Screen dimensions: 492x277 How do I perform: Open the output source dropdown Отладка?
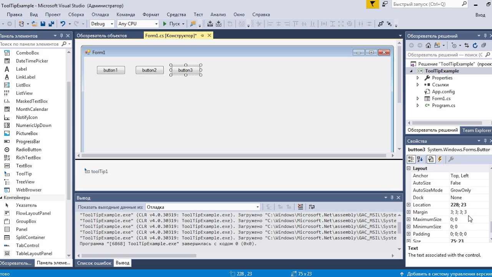click(203, 207)
